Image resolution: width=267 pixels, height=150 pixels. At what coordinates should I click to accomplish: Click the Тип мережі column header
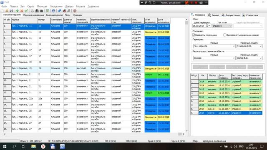click(x=57, y=21)
